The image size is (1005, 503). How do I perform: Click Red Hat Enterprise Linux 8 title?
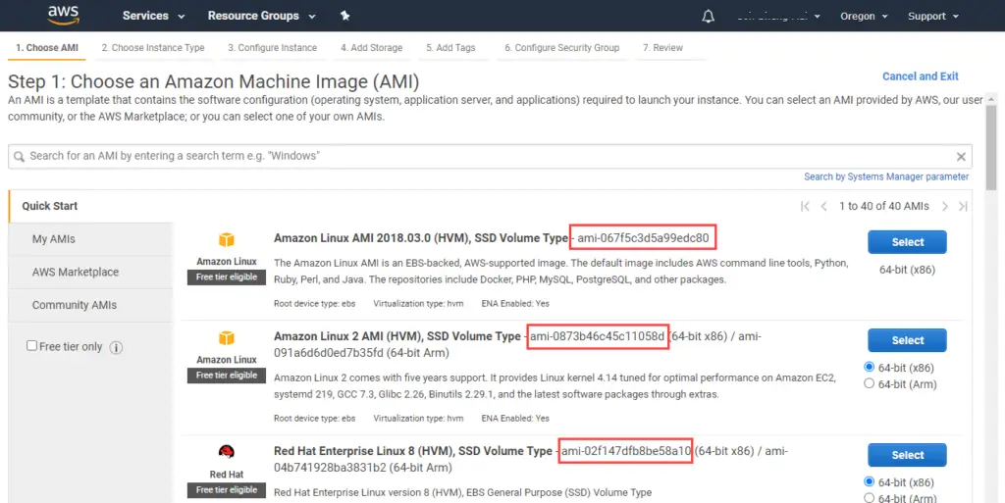click(x=413, y=451)
